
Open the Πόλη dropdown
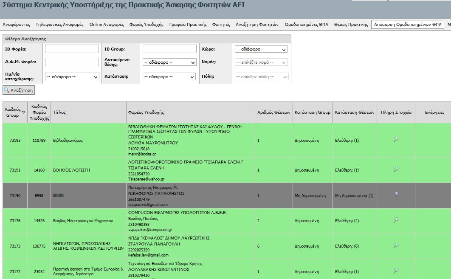[x=262, y=77]
